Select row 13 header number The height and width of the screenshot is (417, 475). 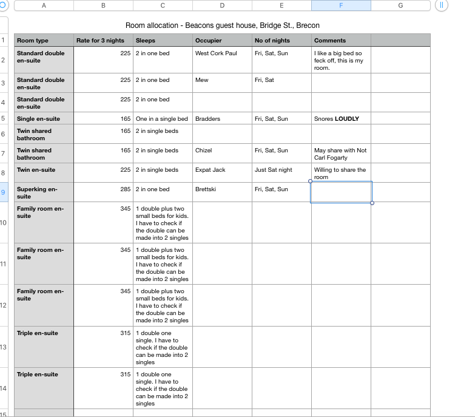(3, 347)
